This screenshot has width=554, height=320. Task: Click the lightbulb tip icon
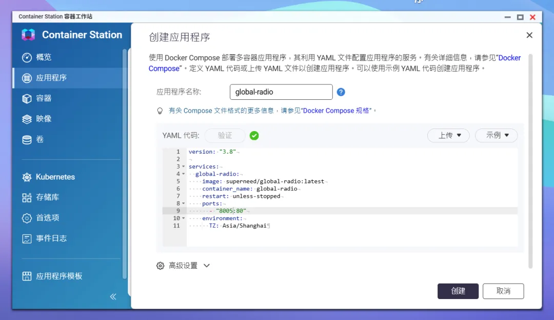(160, 111)
